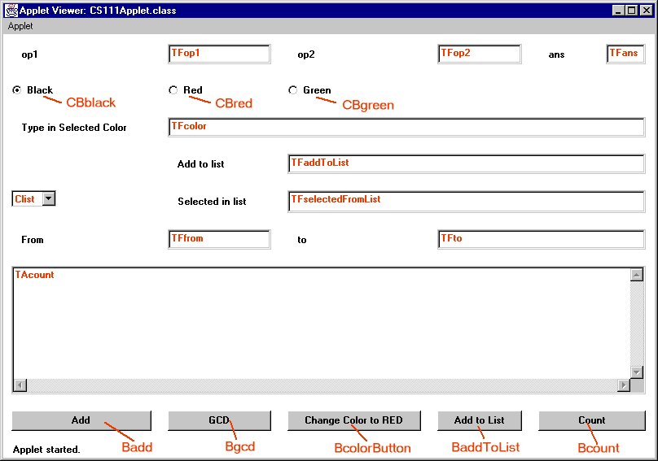
Task: Click the Add to List button
Action: [479, 420]
